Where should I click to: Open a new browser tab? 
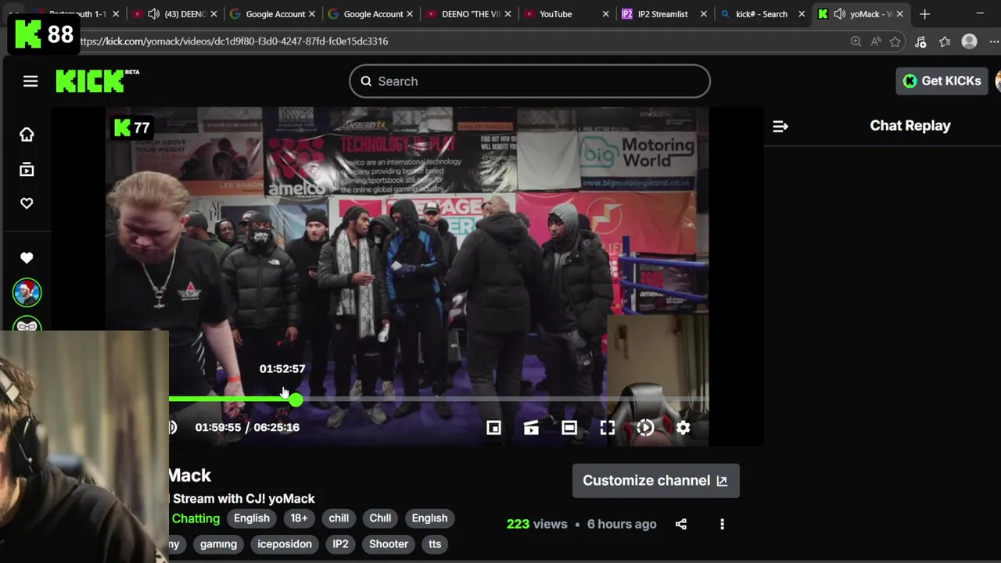pos(925,14)
